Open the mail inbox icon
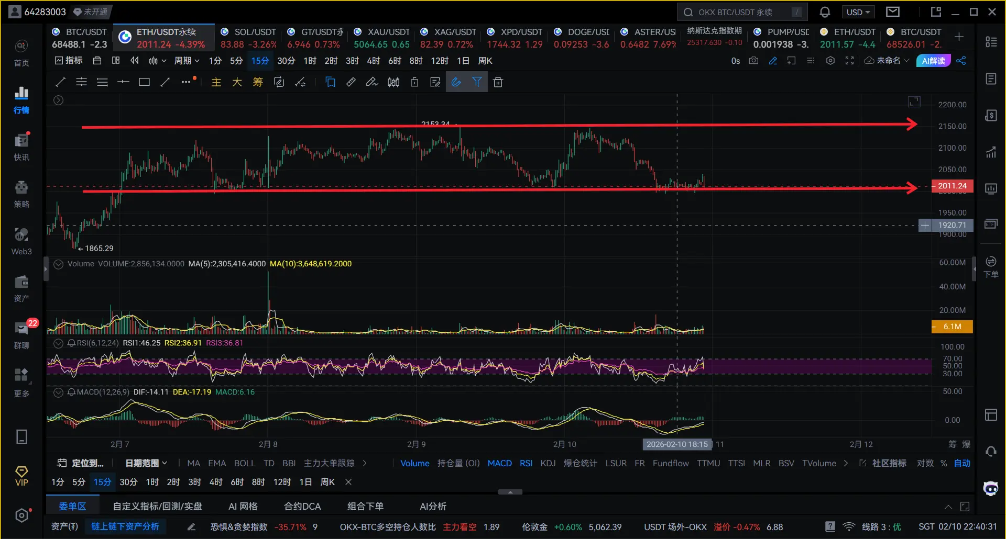 (893, 12)
